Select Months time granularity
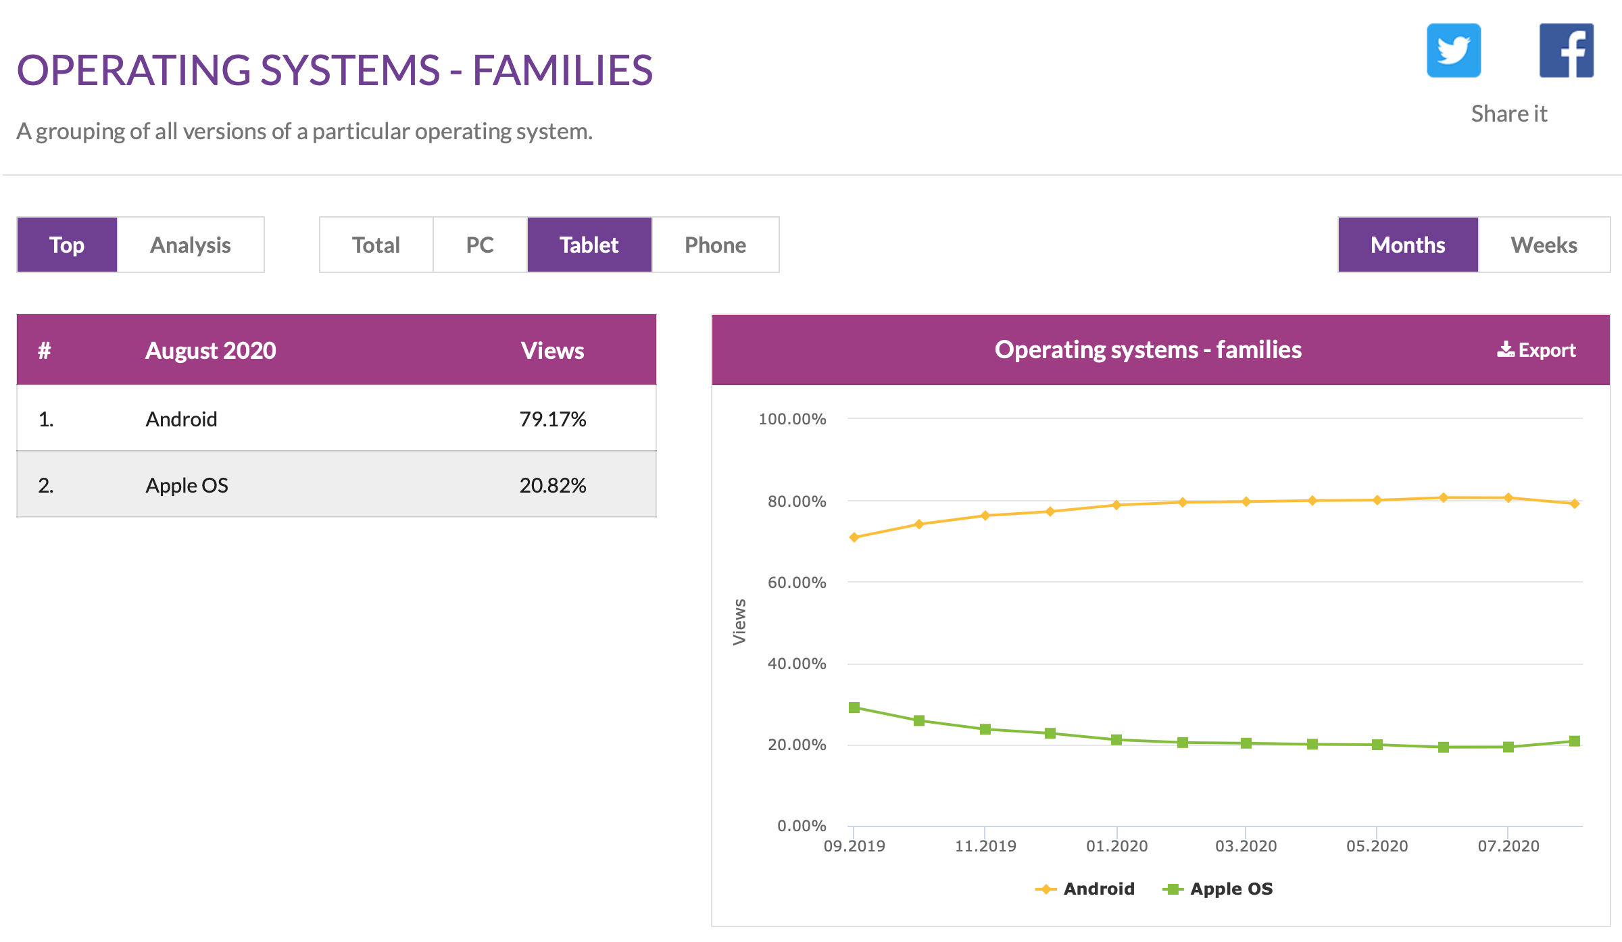The width and height of the screenshot is (1622, 942). point(1408,245)
